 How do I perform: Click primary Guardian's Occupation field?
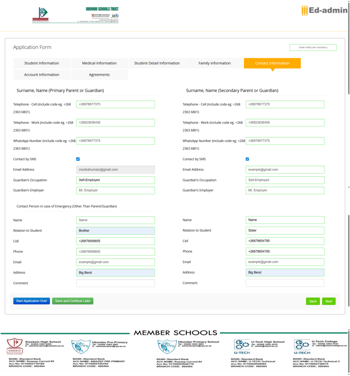(x=116, y=180)
